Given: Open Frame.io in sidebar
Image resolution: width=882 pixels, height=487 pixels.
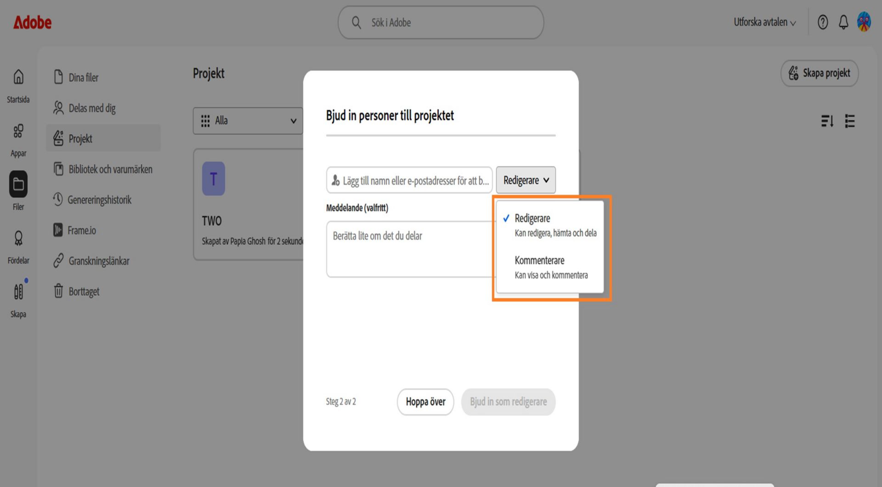Looking at the screenshot, I should pyautogui.click(x=103, y=230).
